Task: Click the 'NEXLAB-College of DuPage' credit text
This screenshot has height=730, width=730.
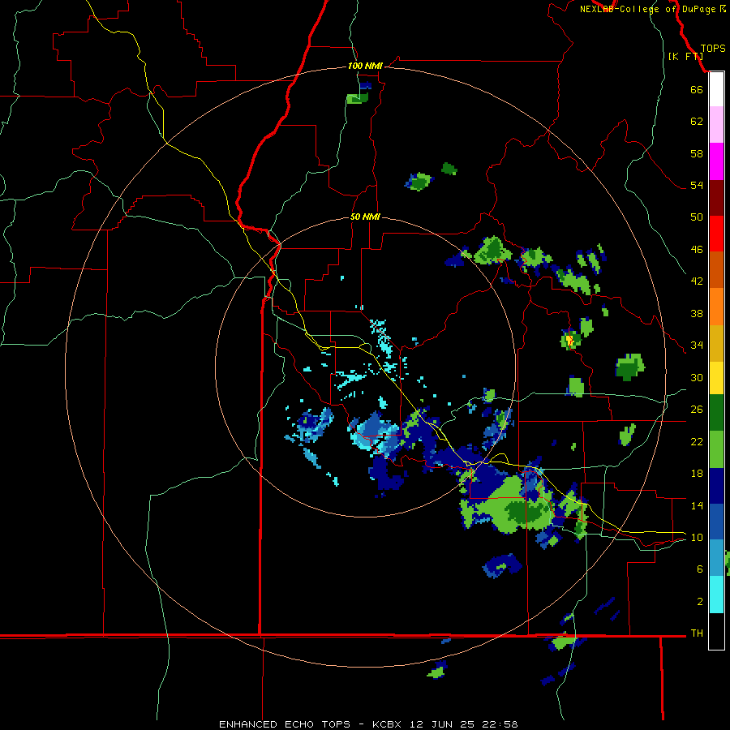Action: click(647, 9)
